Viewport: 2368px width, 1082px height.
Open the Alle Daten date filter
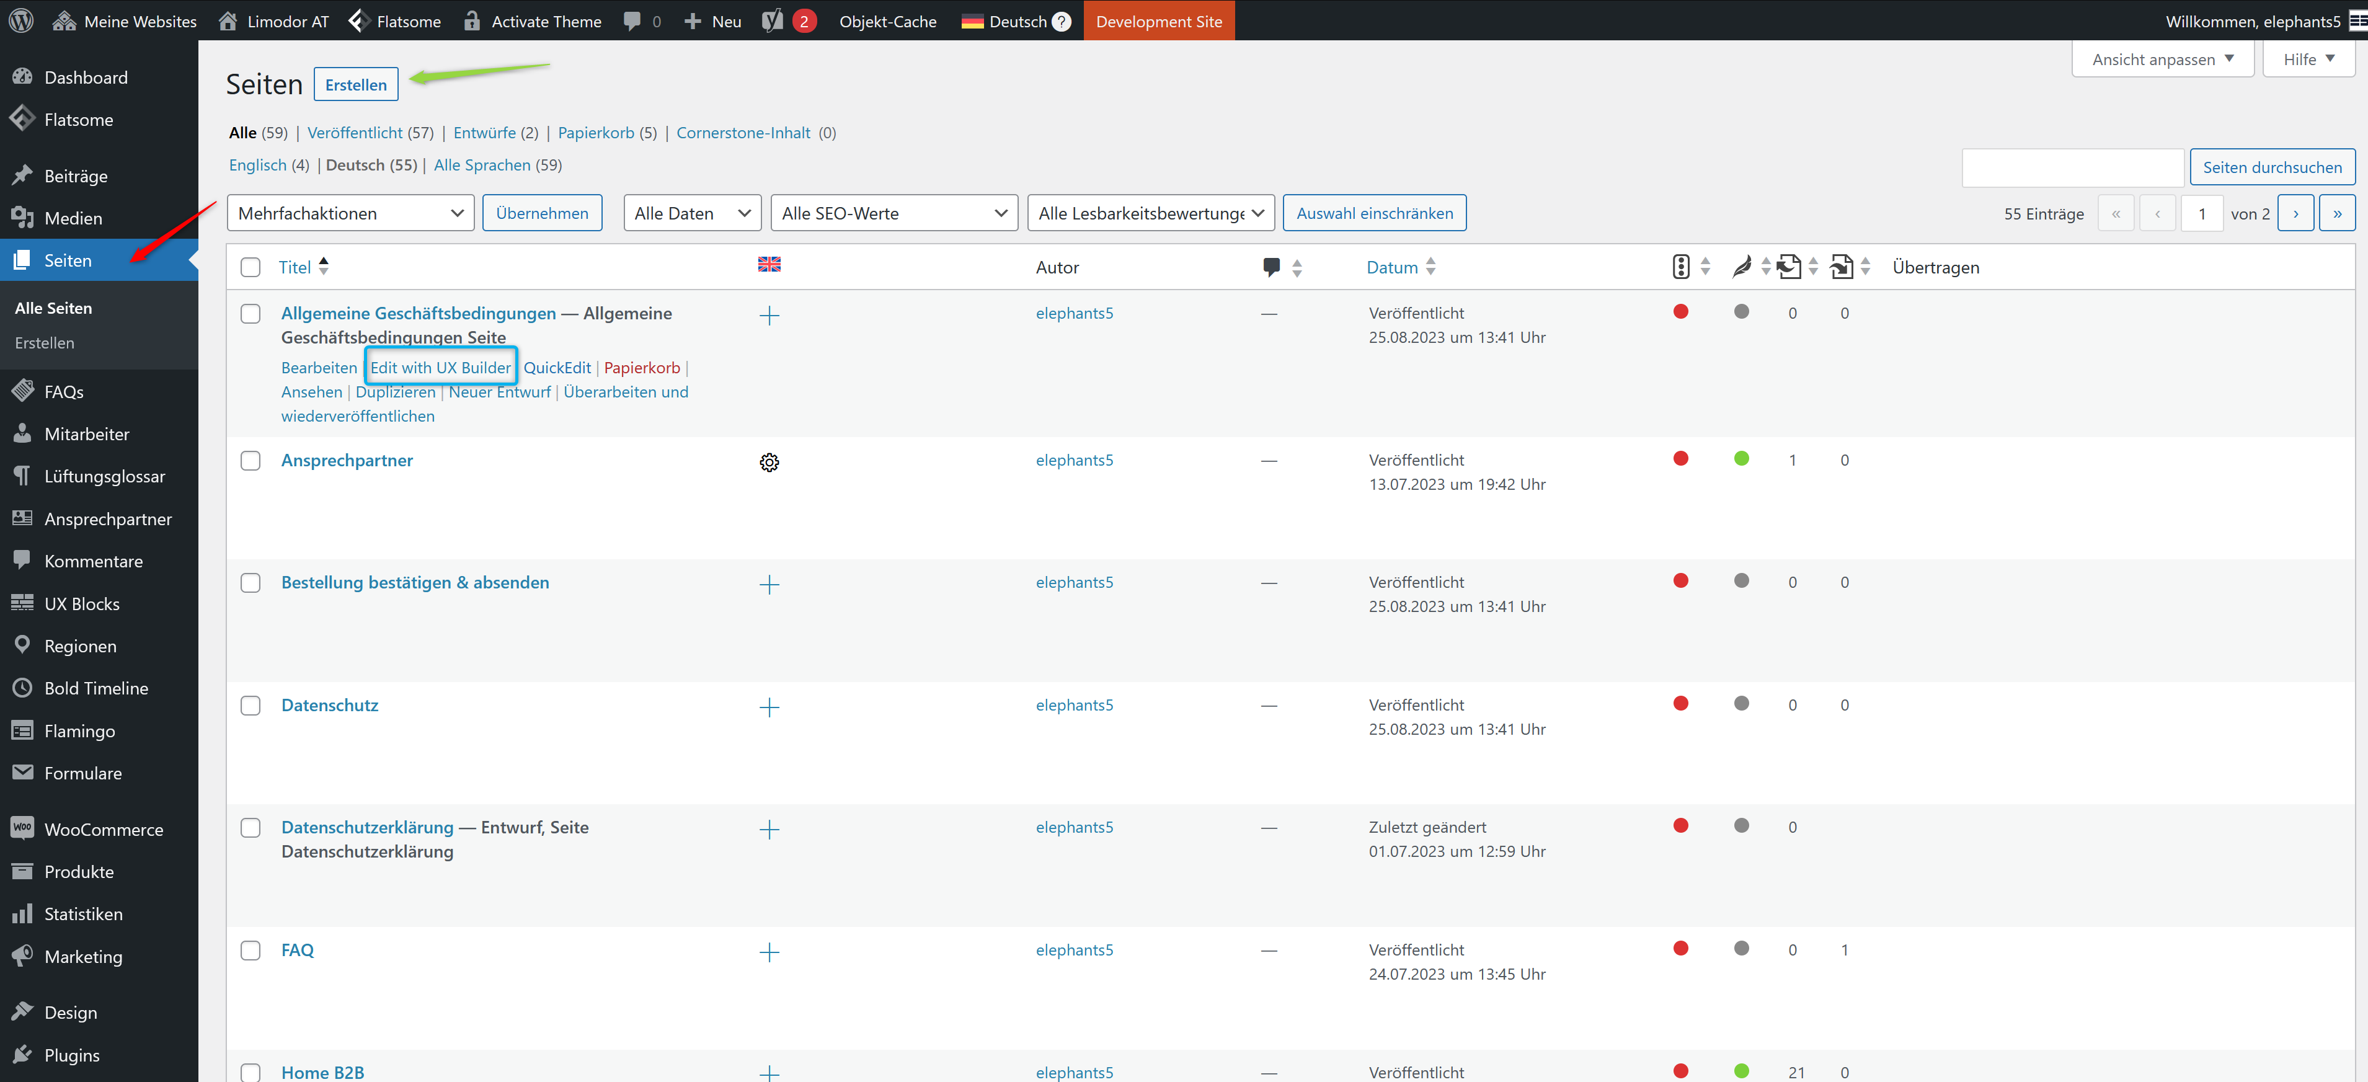coord(692,213)
